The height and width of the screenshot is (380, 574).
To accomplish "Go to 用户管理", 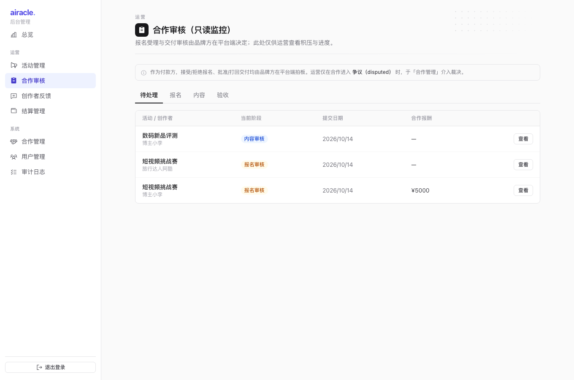I will 50,157.
